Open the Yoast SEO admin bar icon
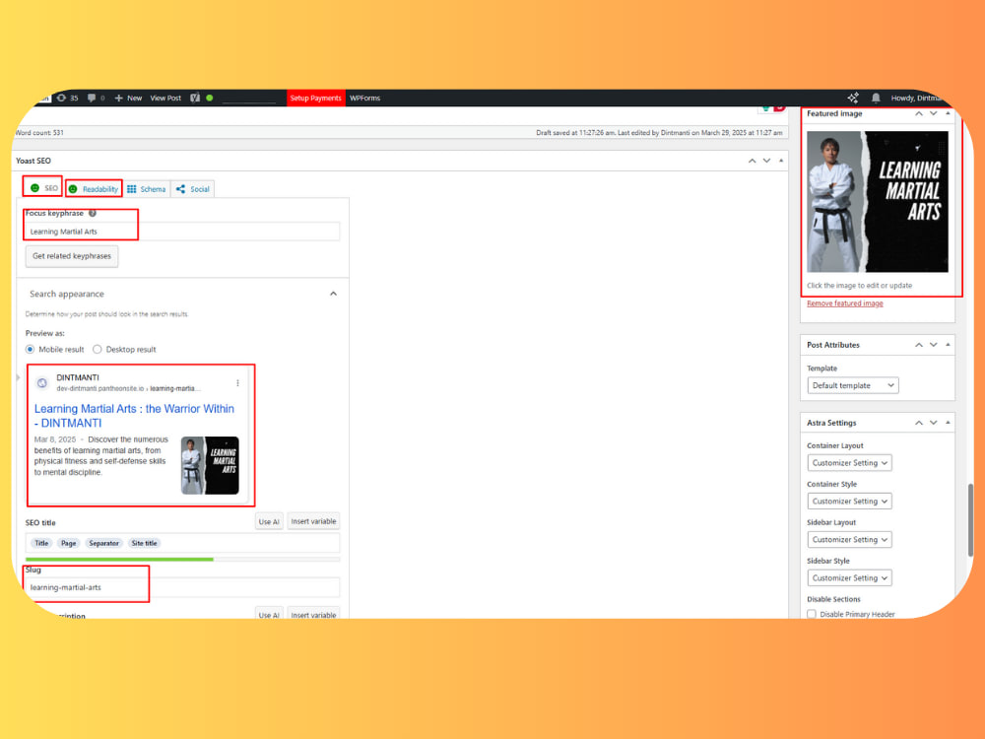985x739 pixels. pyautogui.click(x=195, y=98)
